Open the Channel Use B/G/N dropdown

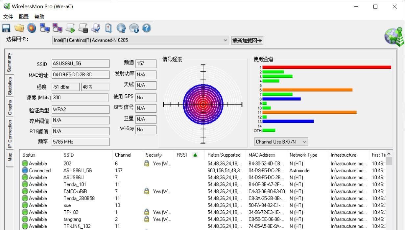coord(304,142)
